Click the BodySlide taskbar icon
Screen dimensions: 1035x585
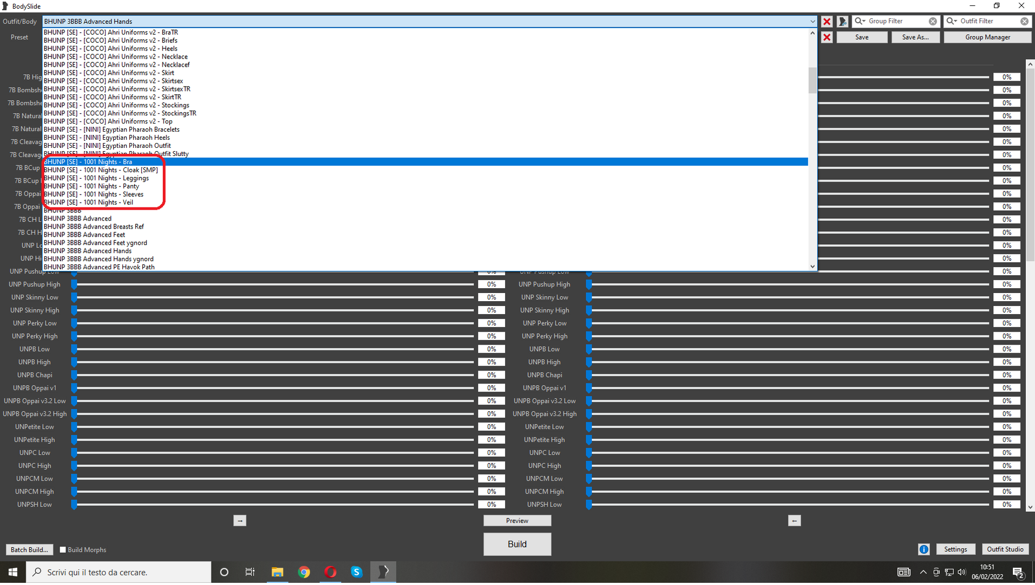point(383,572)
